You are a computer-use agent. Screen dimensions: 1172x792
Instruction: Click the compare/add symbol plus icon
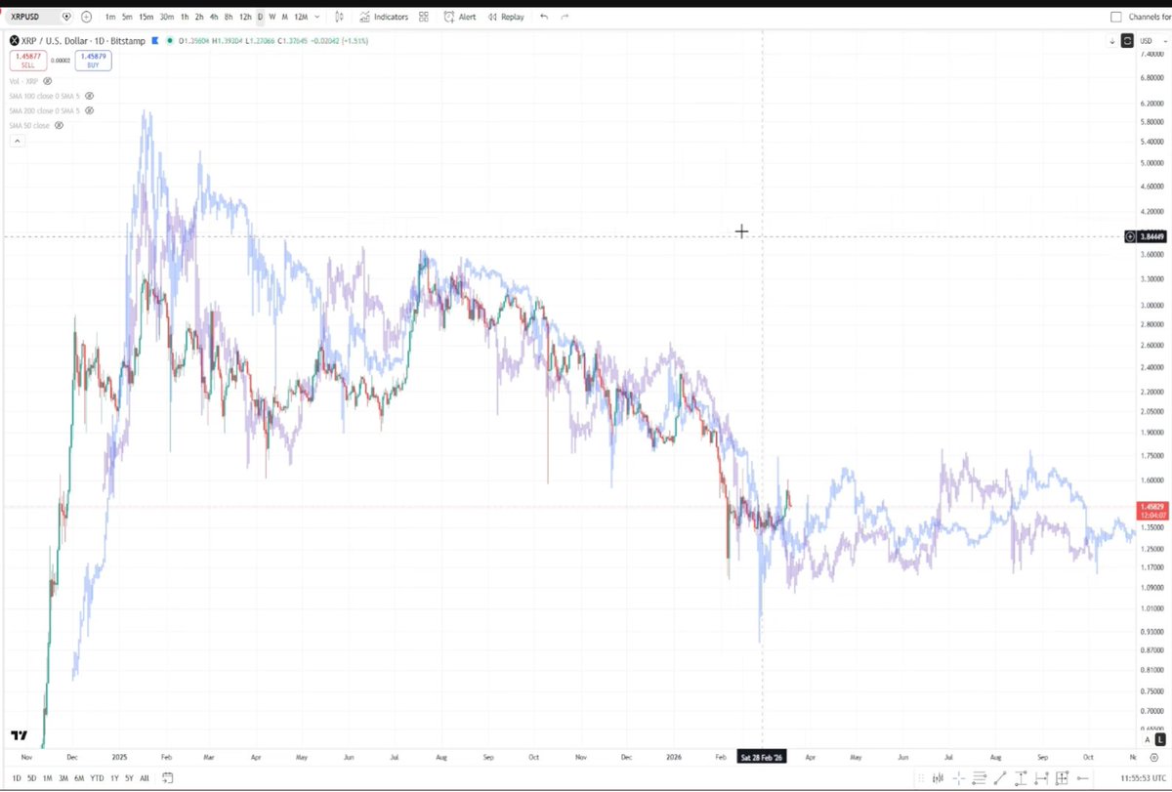point(87,17)
